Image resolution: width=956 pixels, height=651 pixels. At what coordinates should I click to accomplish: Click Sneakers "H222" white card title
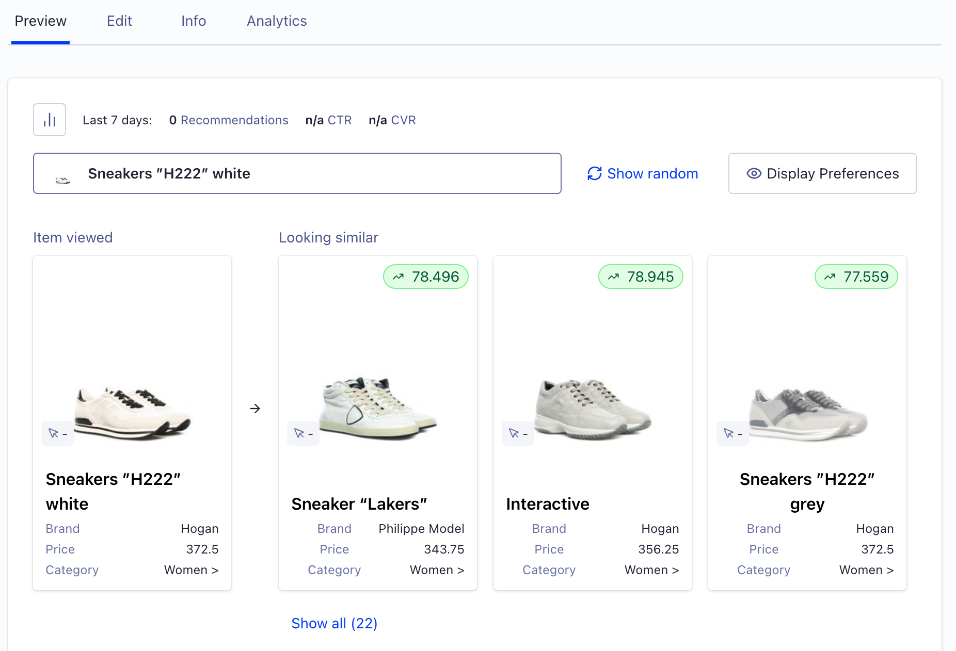click(113, 492)
